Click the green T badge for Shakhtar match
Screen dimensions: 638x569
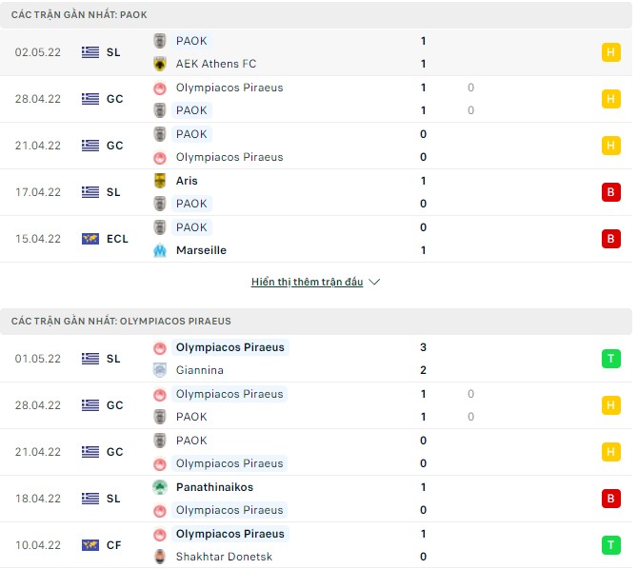click(610, 545)
